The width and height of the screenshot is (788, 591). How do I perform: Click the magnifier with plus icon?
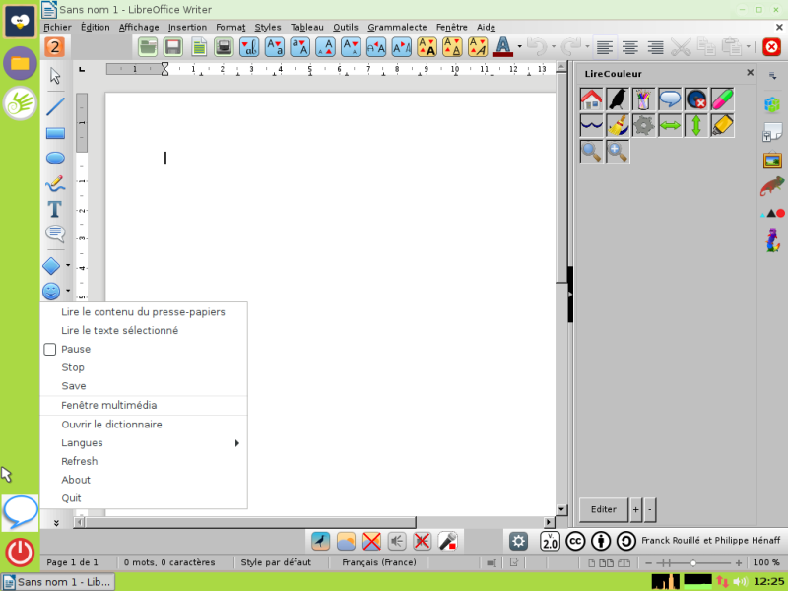coord(618,152)
